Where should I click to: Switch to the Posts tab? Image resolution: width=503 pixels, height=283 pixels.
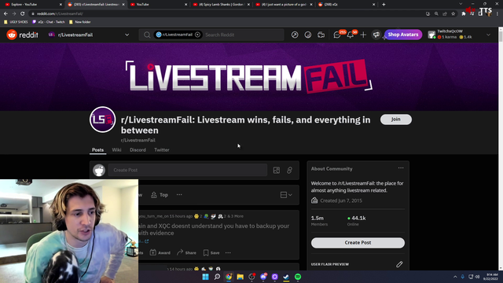97,150
